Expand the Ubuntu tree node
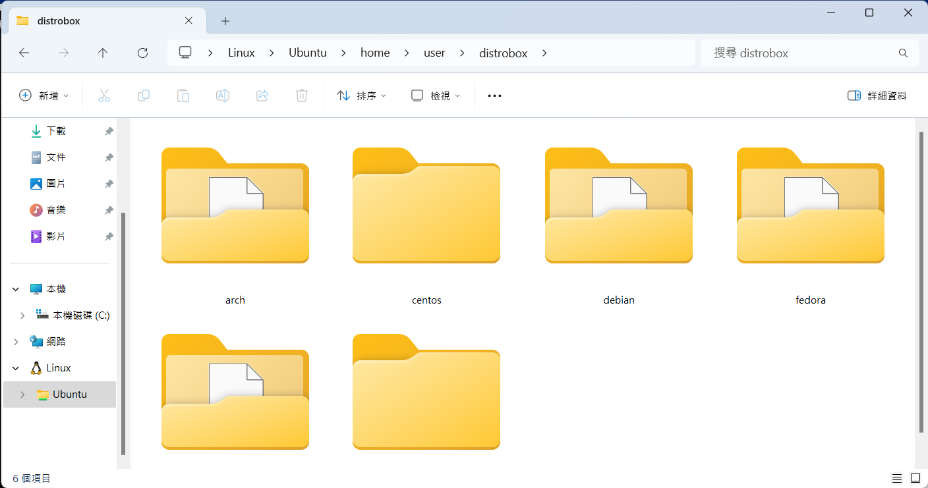Viewport: 928px width, 488px height. click(x=22, y=394)
